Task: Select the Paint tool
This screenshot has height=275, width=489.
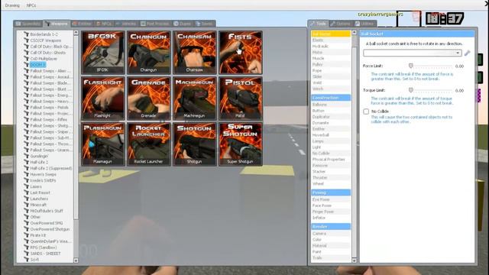Action: tap(331, 251)
